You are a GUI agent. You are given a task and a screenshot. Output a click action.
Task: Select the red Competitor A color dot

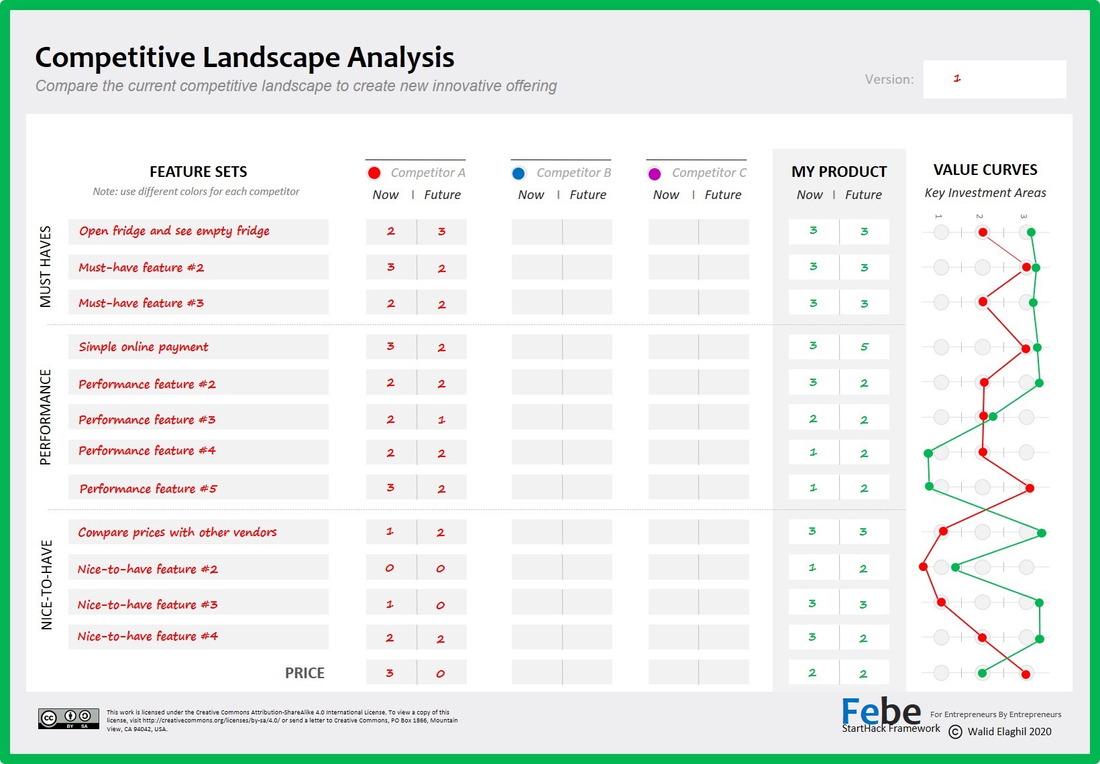pyautogui.click(x=374, y=173)
